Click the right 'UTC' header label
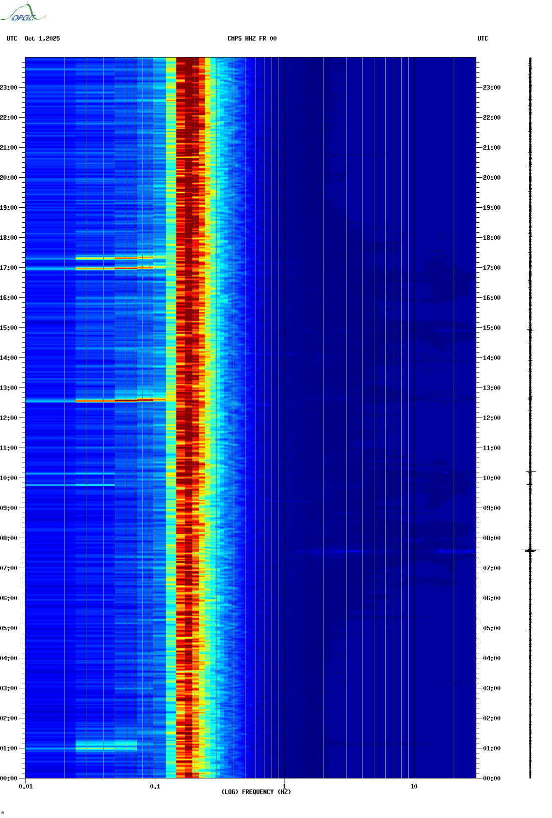The width and height of the screenshot is (552, 818). (483, 39)
